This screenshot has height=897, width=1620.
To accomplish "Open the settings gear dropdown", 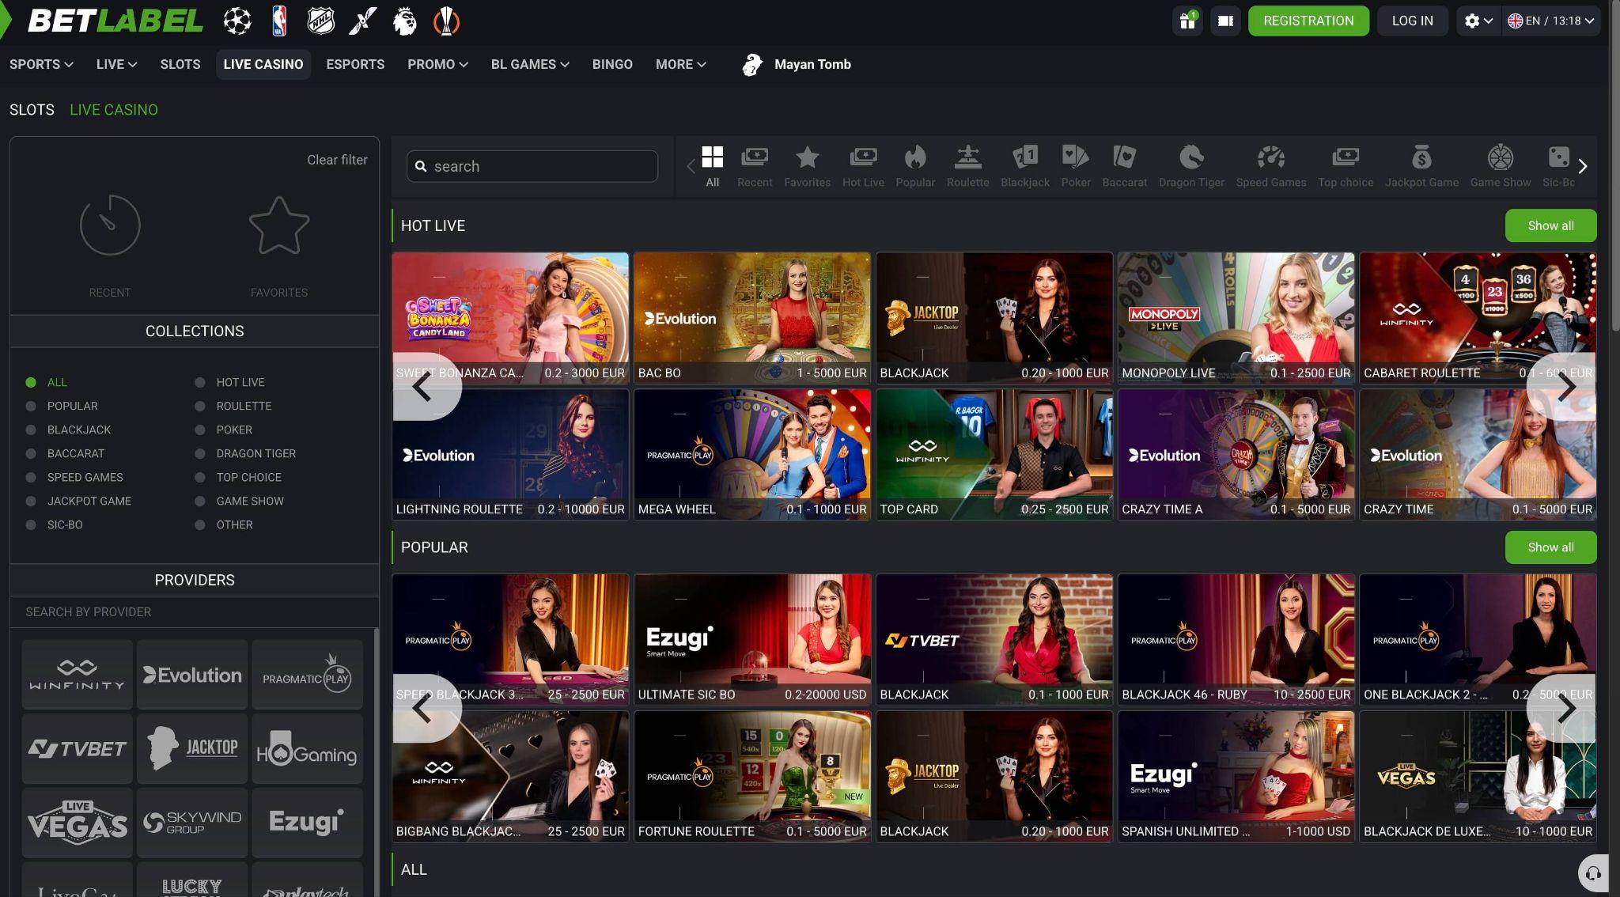I will coord(1478,21).
